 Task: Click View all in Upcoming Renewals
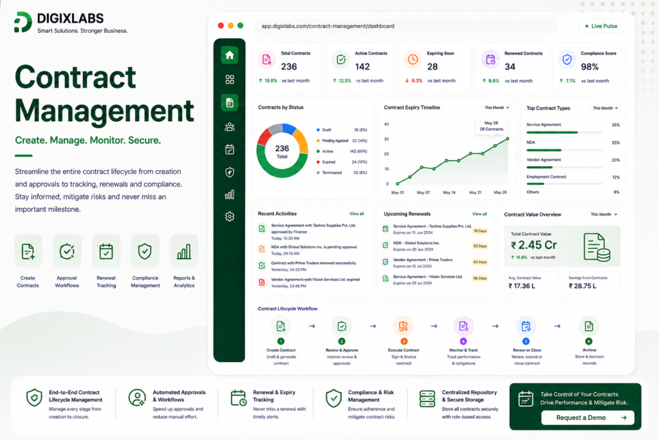point(479,214)
